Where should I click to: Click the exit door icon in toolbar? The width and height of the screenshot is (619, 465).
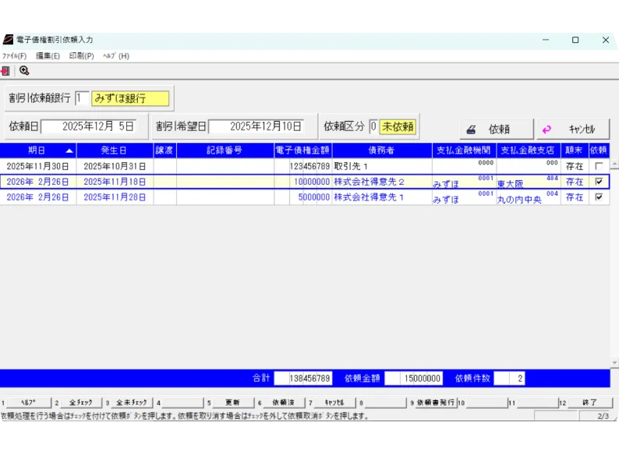coord(5,70)
